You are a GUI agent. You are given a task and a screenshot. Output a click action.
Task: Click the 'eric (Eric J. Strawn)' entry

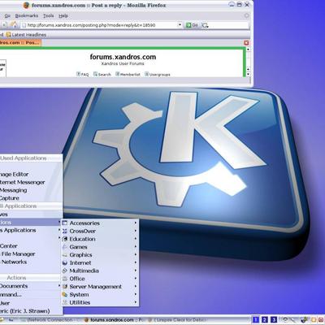31,311
